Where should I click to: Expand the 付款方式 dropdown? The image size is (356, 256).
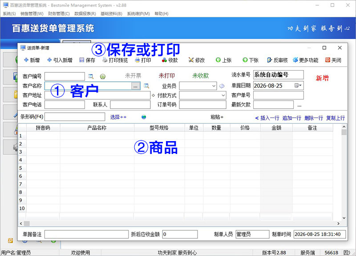click(x=223, y=95)
